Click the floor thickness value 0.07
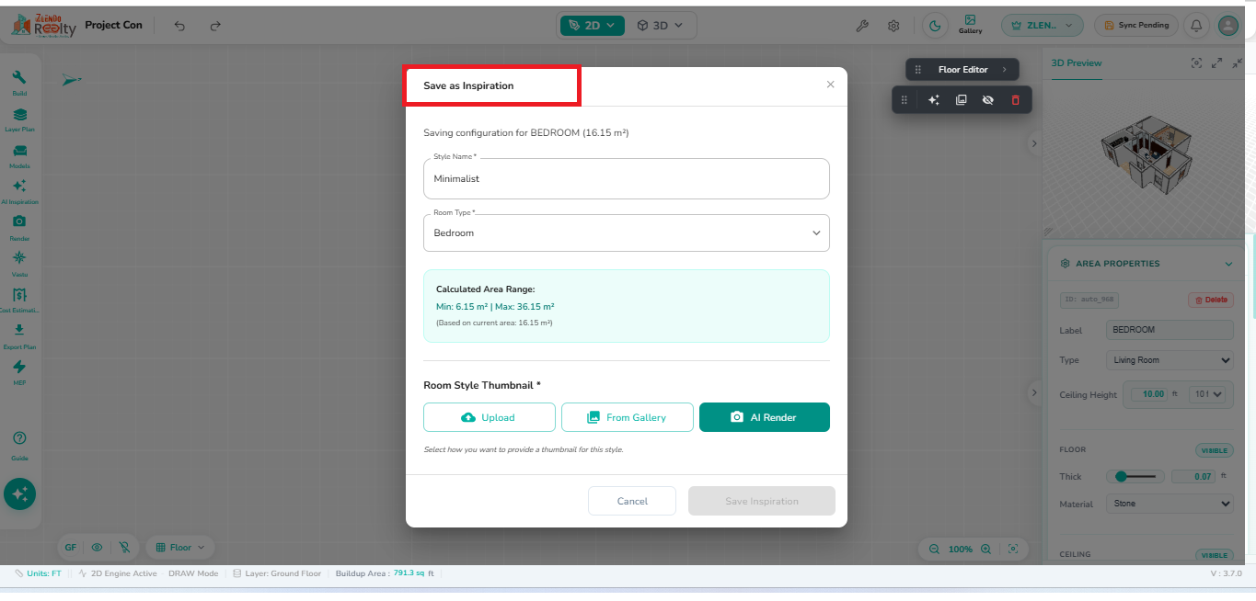Viewport: 1256px width, 601px height. [1193, 477]
